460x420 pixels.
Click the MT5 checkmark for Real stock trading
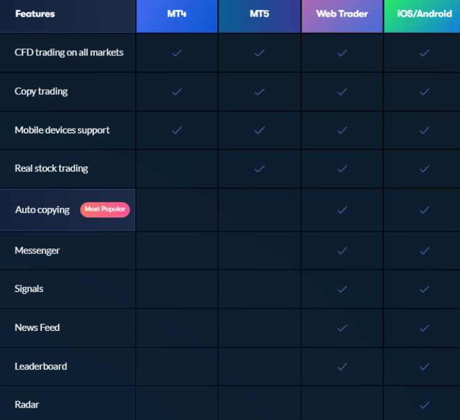coord(259,168)
